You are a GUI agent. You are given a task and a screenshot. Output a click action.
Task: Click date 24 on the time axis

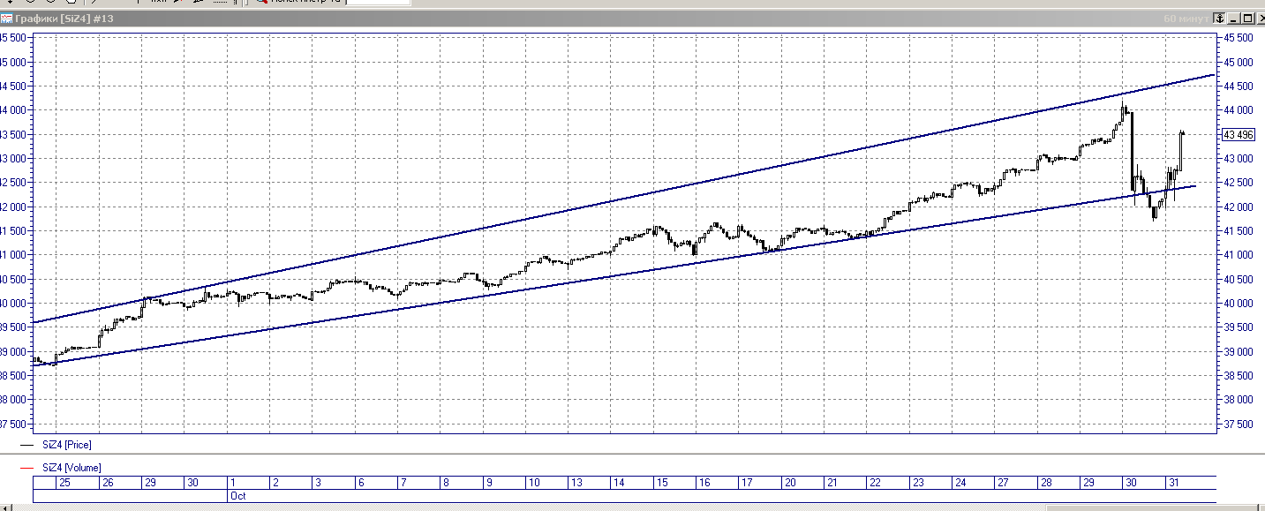[960, 483]
